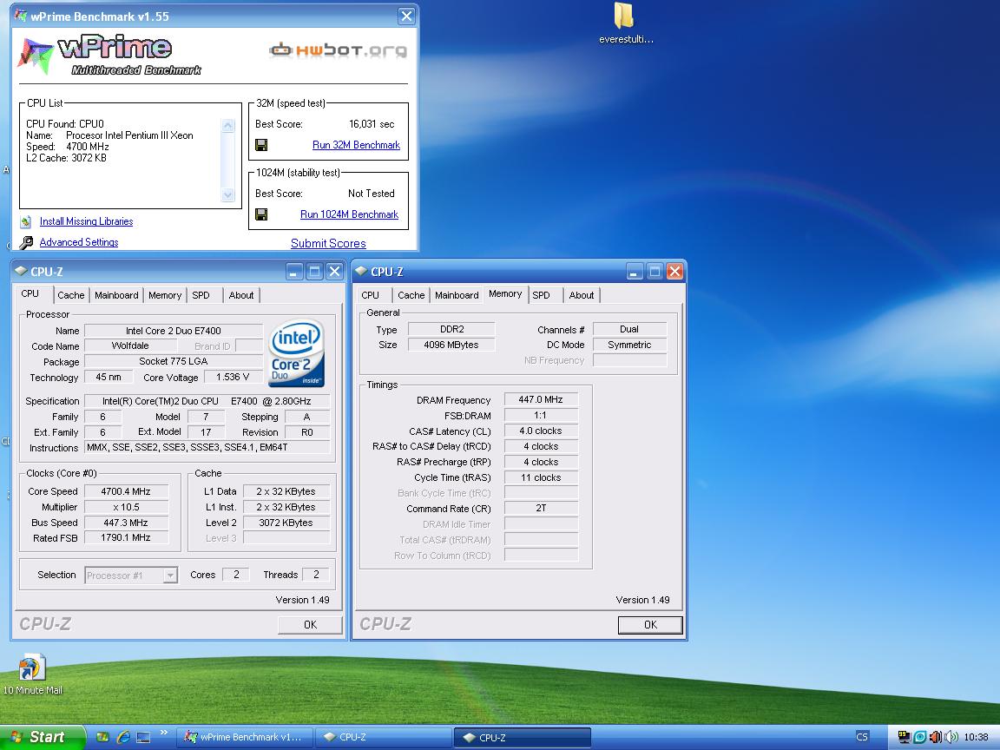Click the Show Desktop quick launch icon

143,737
